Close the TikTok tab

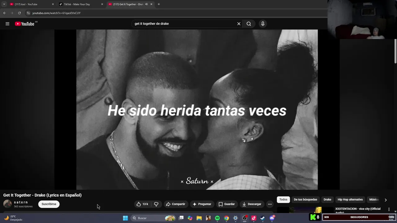[102, 4]
